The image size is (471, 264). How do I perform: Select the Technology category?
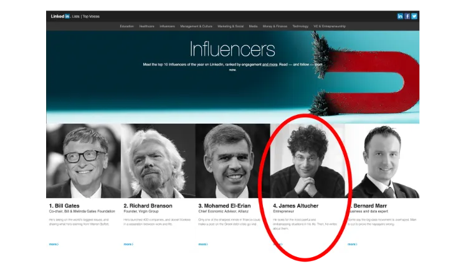pyautogui.click(x=300, y=26)
